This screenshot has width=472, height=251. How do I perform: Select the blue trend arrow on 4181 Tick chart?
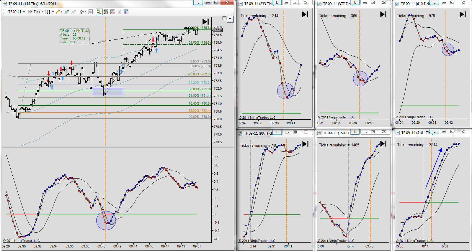point(434,168)
